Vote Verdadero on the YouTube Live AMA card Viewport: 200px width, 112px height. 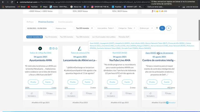pos(111,95)
